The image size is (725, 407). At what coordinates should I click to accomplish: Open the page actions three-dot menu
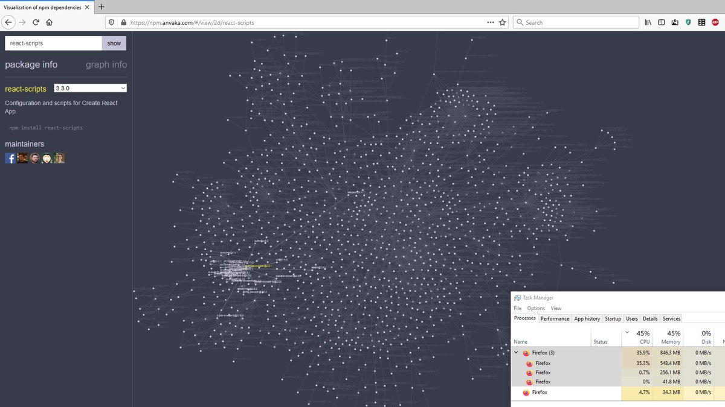[x=491, y=22]
